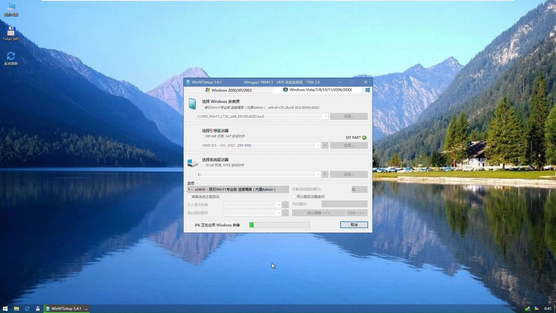Click the 8:45 taskbar clock
556x313 pixels.
(x=548, y=309)
